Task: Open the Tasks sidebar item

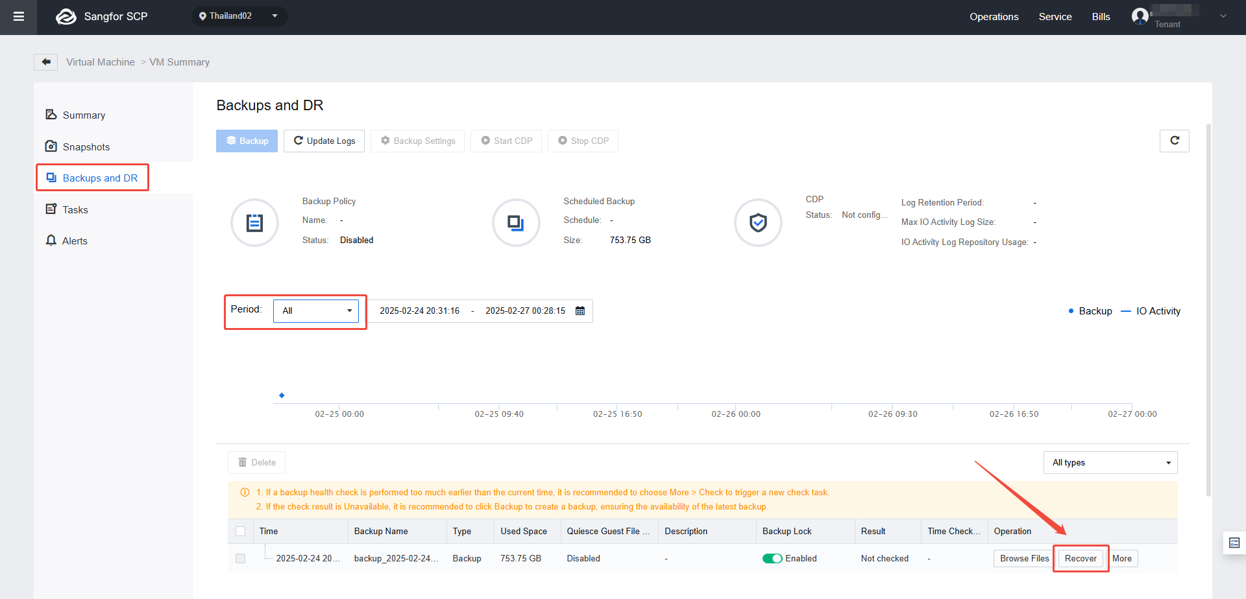Action: (x=114, y=209)
